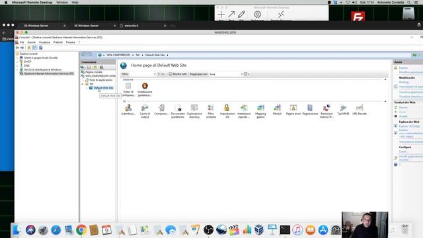Open Mapping gestori feature
This screenshot has width=423, height=238.
[260, 111]
